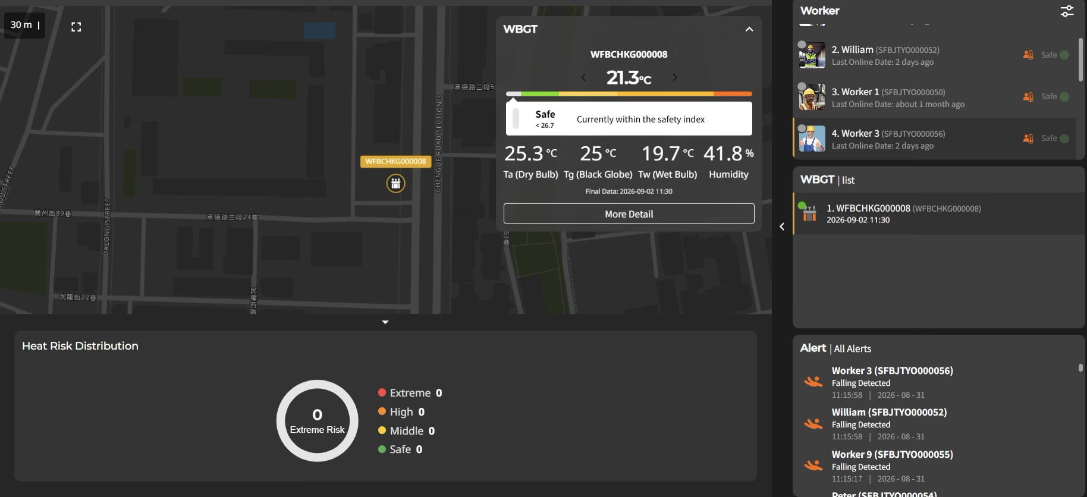Viewport: 1087px width, 497px height.
Task: Open Worker filter settings icon
Action: (x=1067, y=11)
